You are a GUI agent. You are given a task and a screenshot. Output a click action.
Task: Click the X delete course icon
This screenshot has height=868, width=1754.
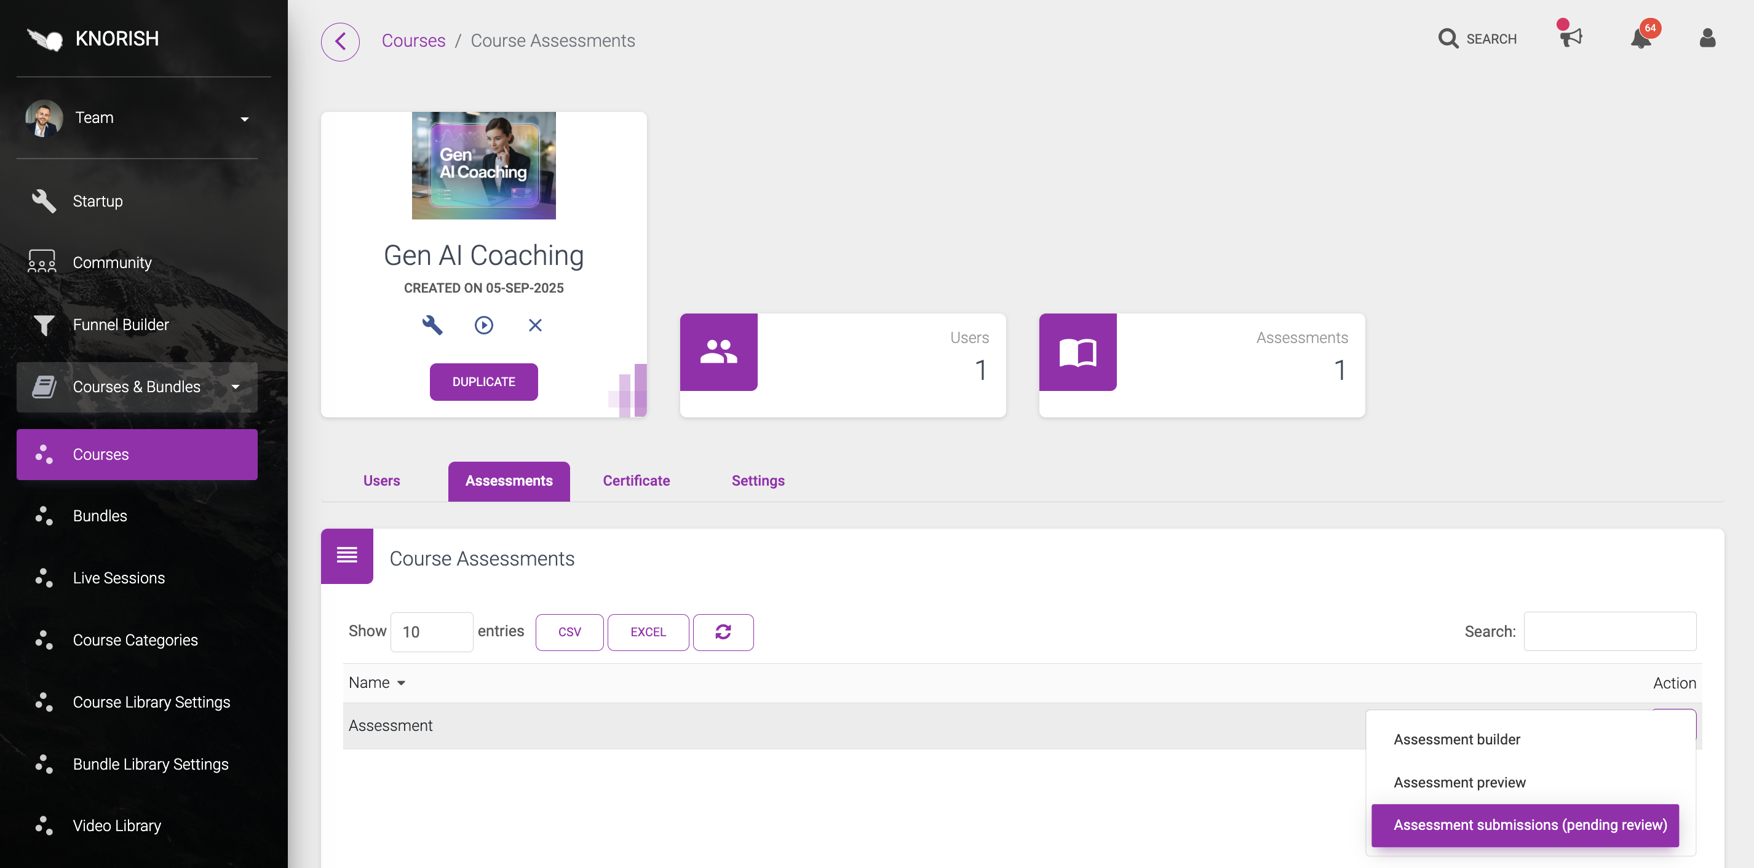[535, 325]
